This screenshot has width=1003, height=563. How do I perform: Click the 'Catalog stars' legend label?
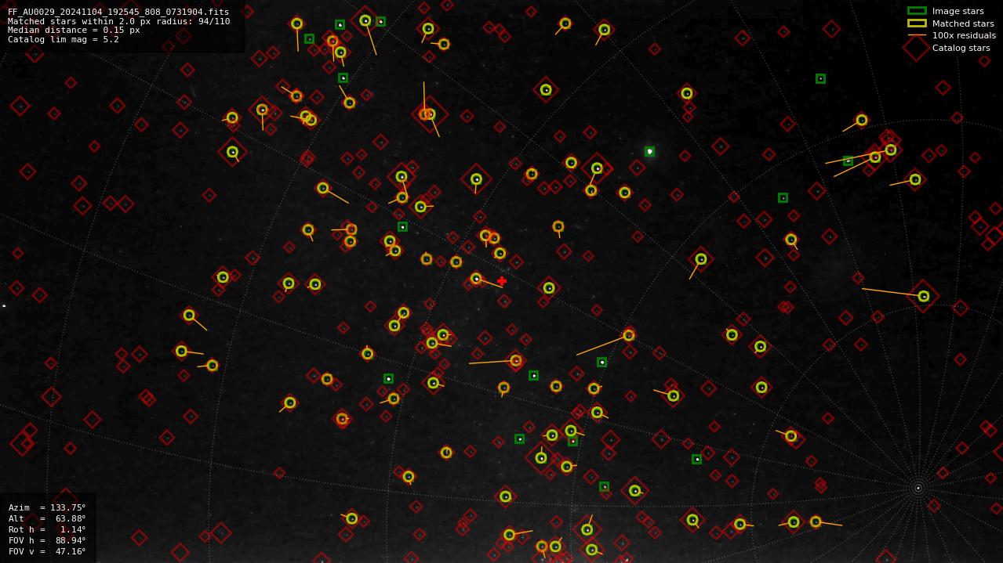pos(961,48)
